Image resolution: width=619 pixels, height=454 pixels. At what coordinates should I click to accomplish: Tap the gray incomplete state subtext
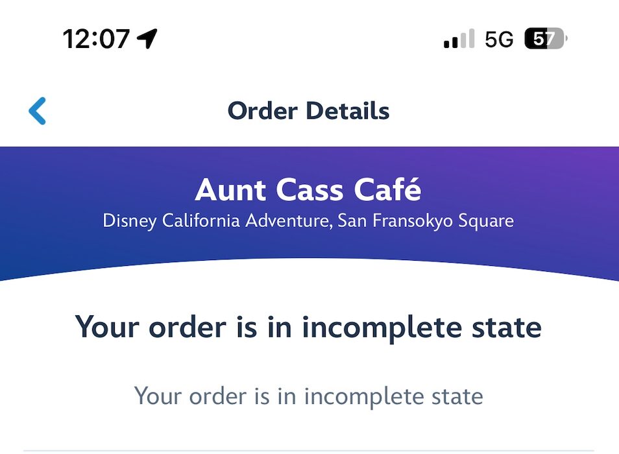308,396
